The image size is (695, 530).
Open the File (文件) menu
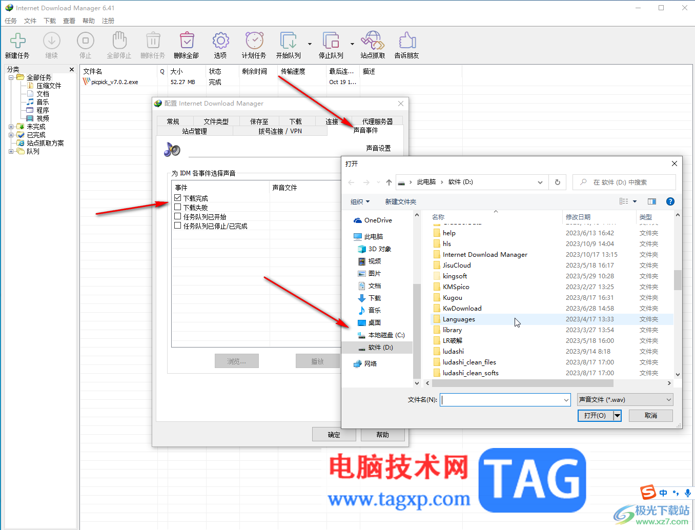tap(30, 21)
